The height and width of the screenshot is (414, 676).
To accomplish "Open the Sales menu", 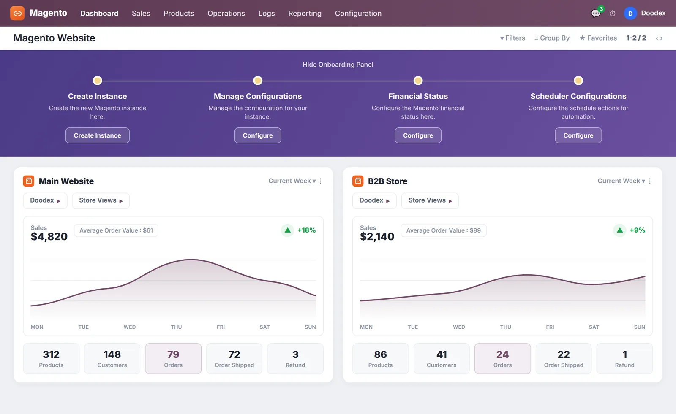I will [141, 14].
